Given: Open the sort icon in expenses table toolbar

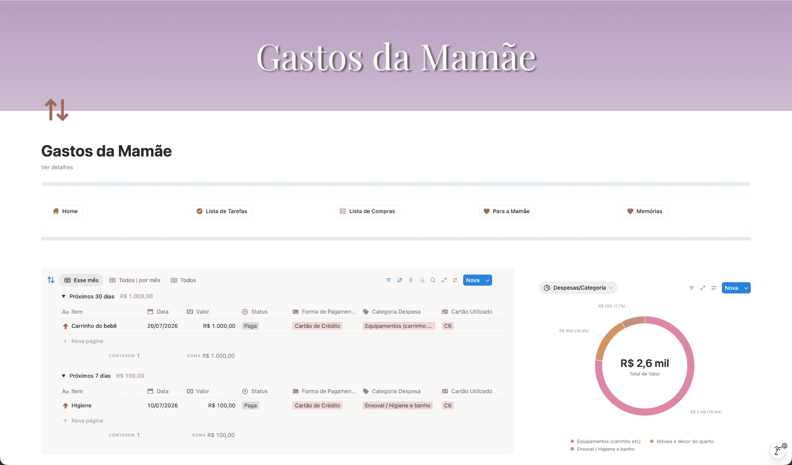Looking at the screenshot, I should point(400,280).
